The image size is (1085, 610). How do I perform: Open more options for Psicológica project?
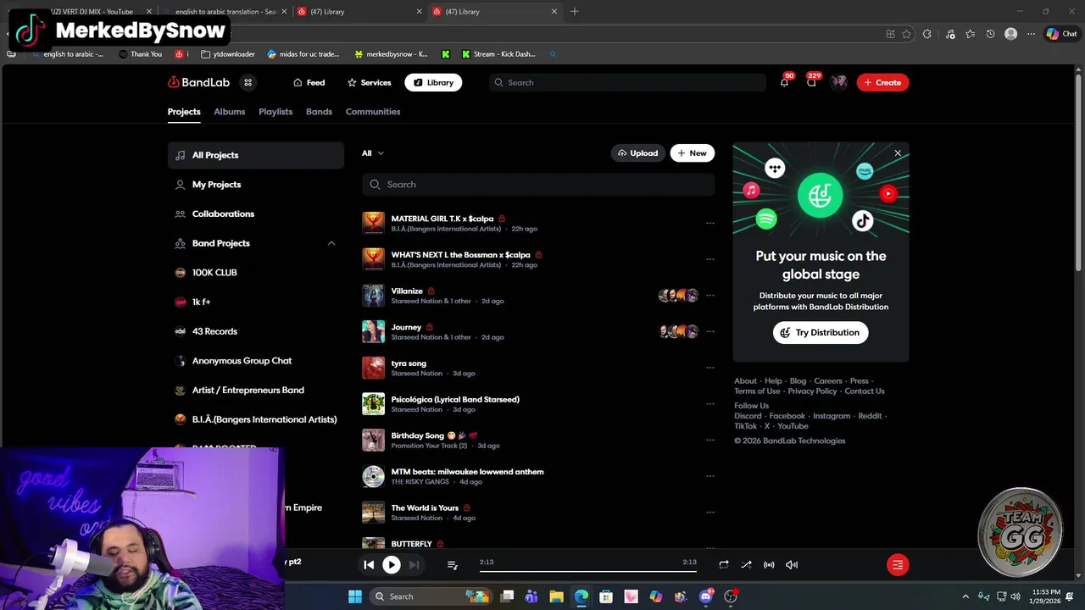(710, 404)
